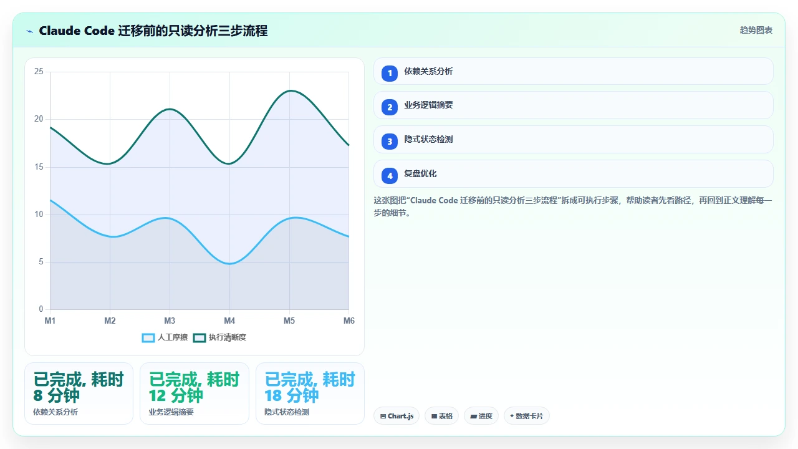Click the 5 y-axis value

[41, 262]
